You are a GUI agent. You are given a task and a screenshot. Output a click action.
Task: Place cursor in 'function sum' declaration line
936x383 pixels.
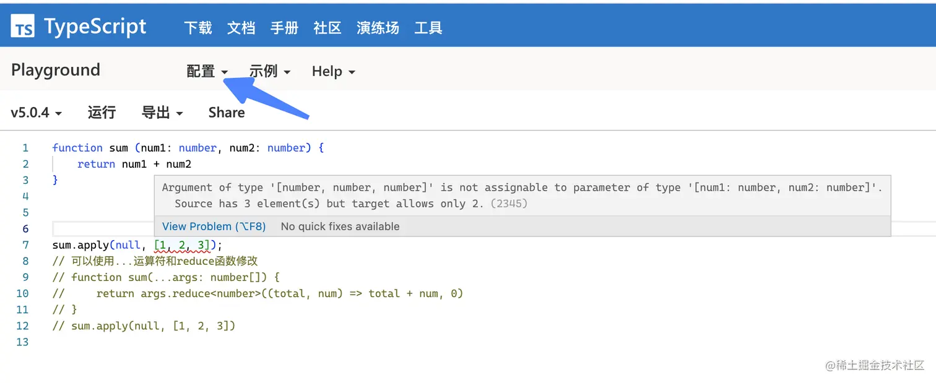[x=188, y=148]
